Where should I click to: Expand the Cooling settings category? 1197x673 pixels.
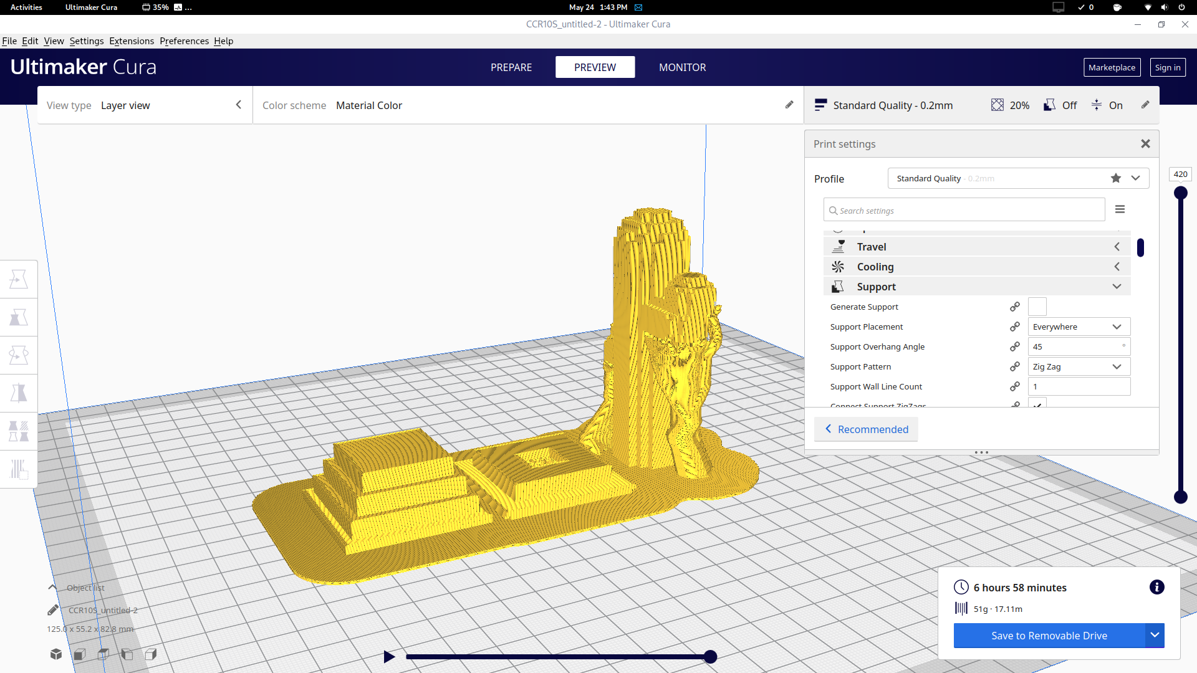pos(977,267)
